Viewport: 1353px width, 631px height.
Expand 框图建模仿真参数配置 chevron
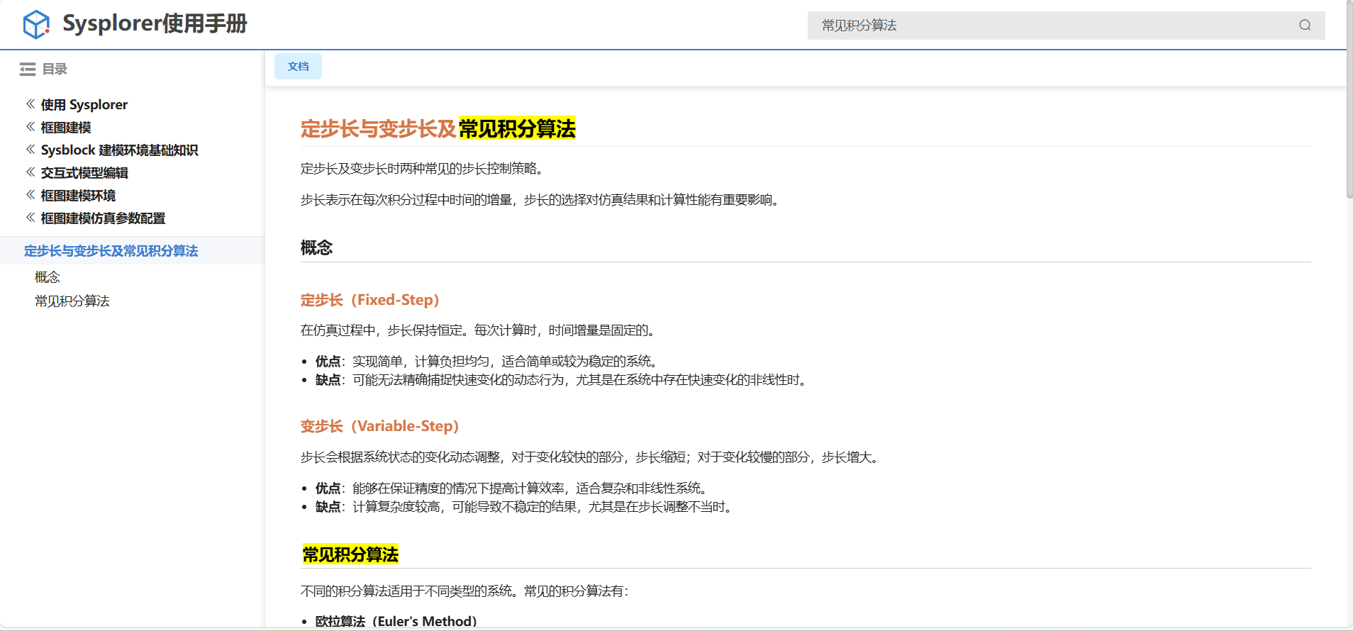(x=30, y=218)
